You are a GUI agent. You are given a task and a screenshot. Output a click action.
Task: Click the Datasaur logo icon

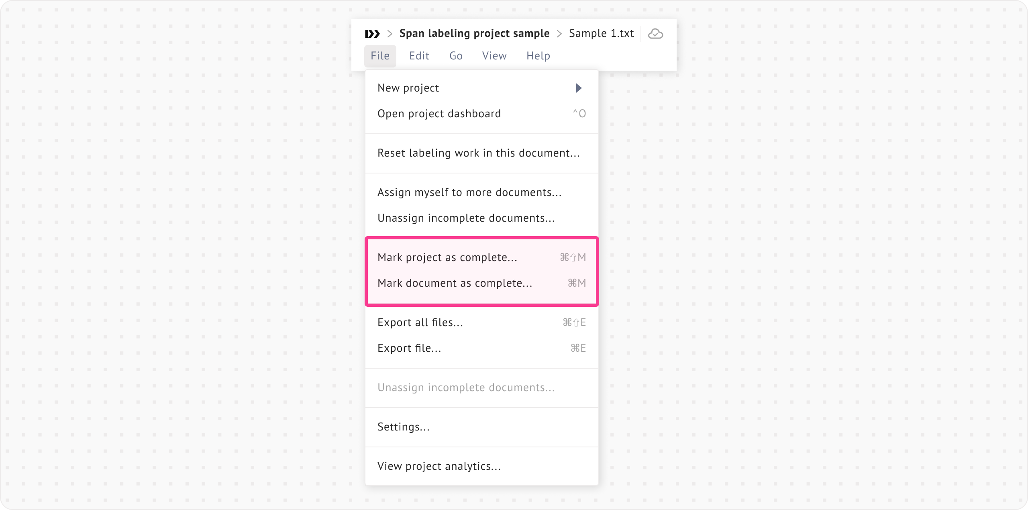tap(372, 34)
